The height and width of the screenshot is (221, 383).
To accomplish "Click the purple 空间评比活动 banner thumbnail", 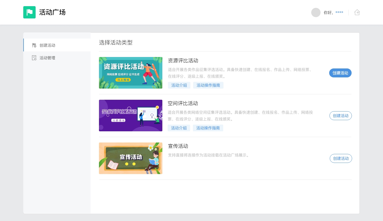I will 131,116.
